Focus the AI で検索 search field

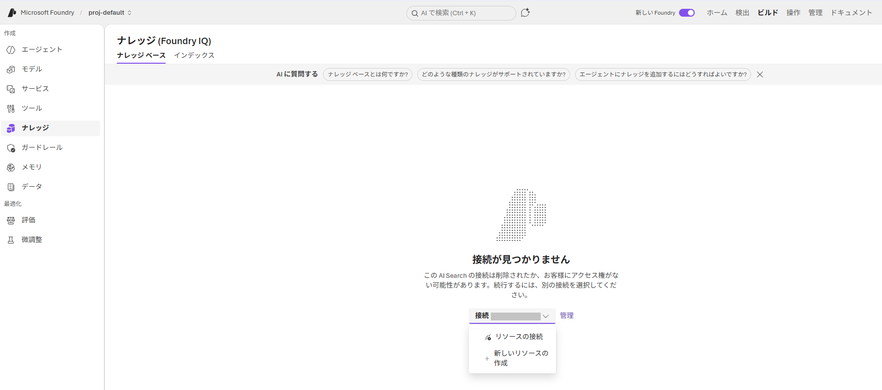[x=461, y=13]
